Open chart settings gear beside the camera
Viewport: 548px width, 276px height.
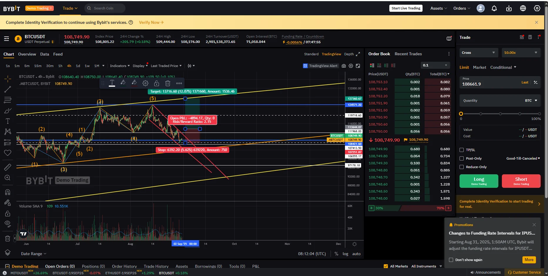click(x=351, y=66)
